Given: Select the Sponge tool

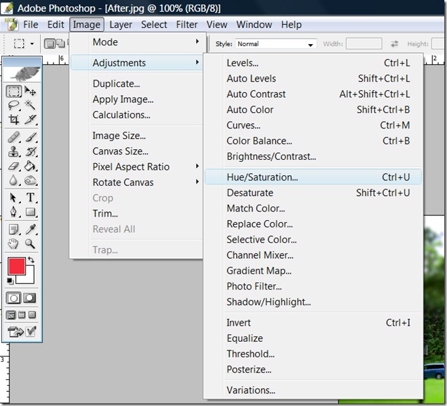Looking at the screenshot, I should (30, 180).
